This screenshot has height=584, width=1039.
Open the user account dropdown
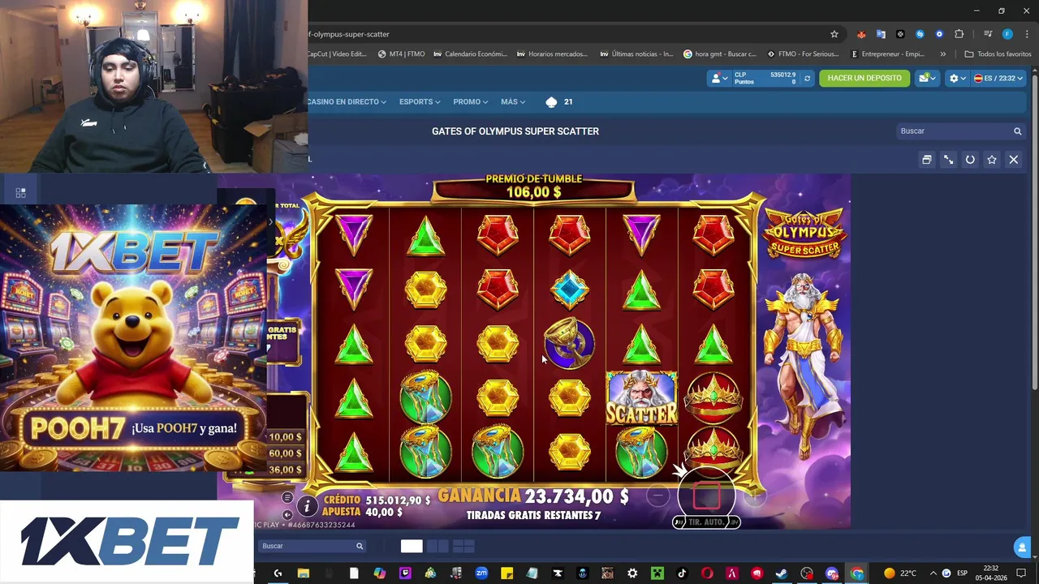pyautogui.click(x=719, y=79)
